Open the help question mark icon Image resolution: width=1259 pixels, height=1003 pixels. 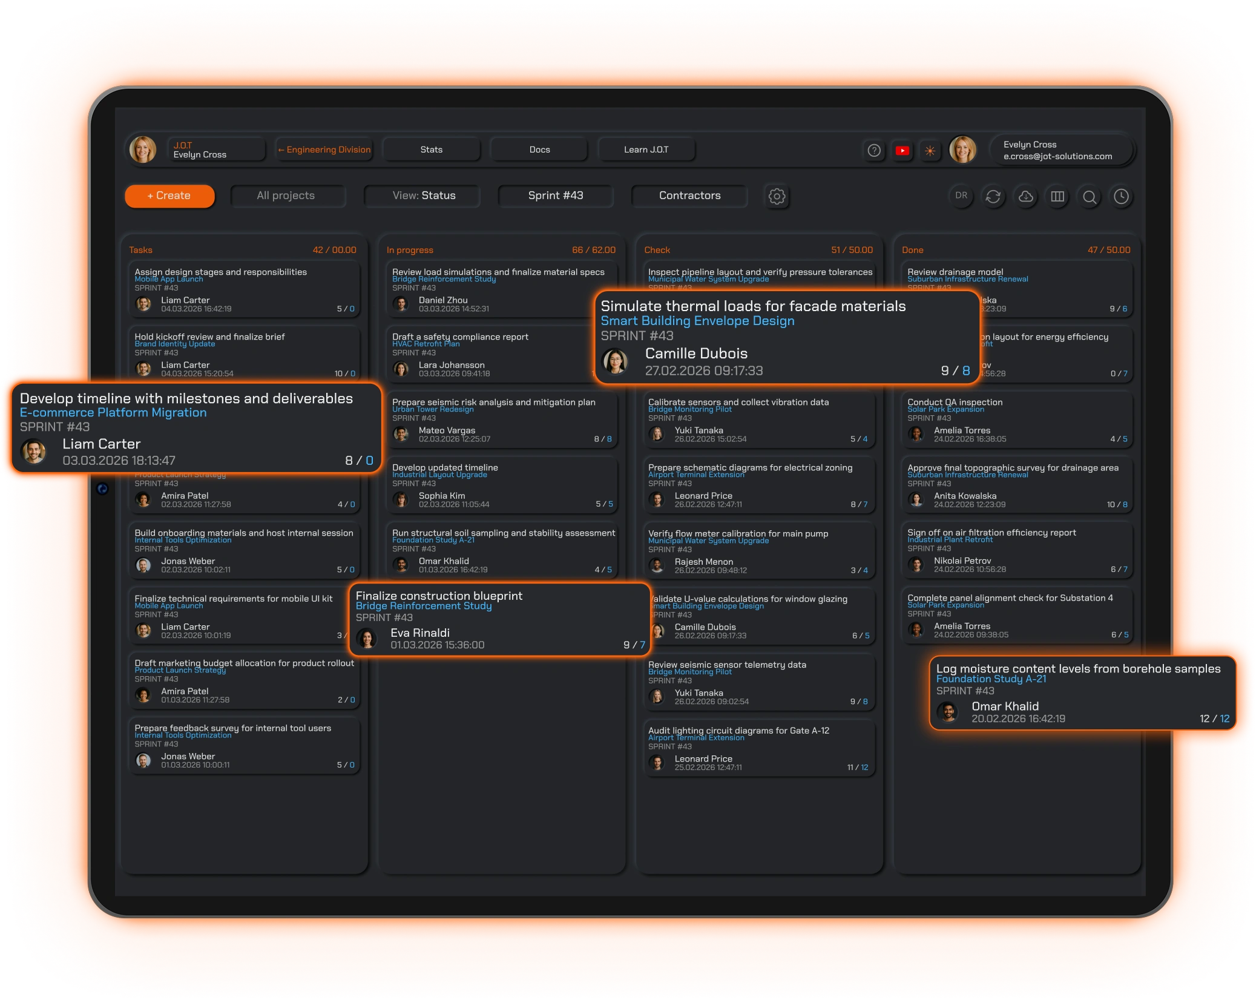pos(873,150)
